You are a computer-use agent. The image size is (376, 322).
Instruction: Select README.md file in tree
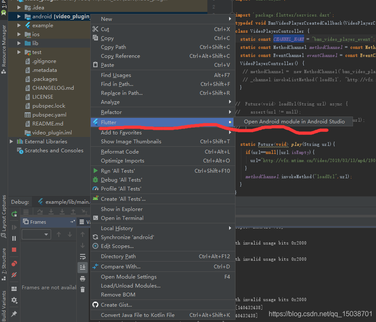pyautogui.click(x=48, y=124)
